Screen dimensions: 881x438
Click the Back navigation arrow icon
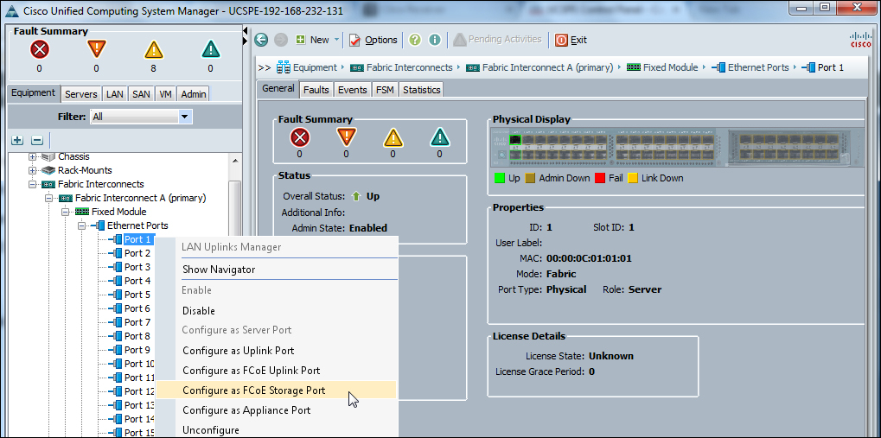pyautogui.click(x=261, y=40)
